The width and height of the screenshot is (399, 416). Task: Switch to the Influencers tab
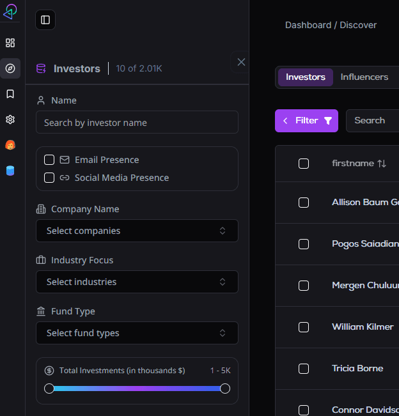[364, 77]
